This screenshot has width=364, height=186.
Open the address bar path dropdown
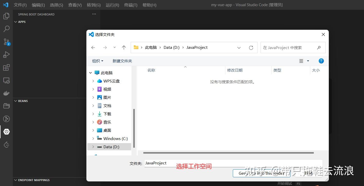click(x=239, y=48)
